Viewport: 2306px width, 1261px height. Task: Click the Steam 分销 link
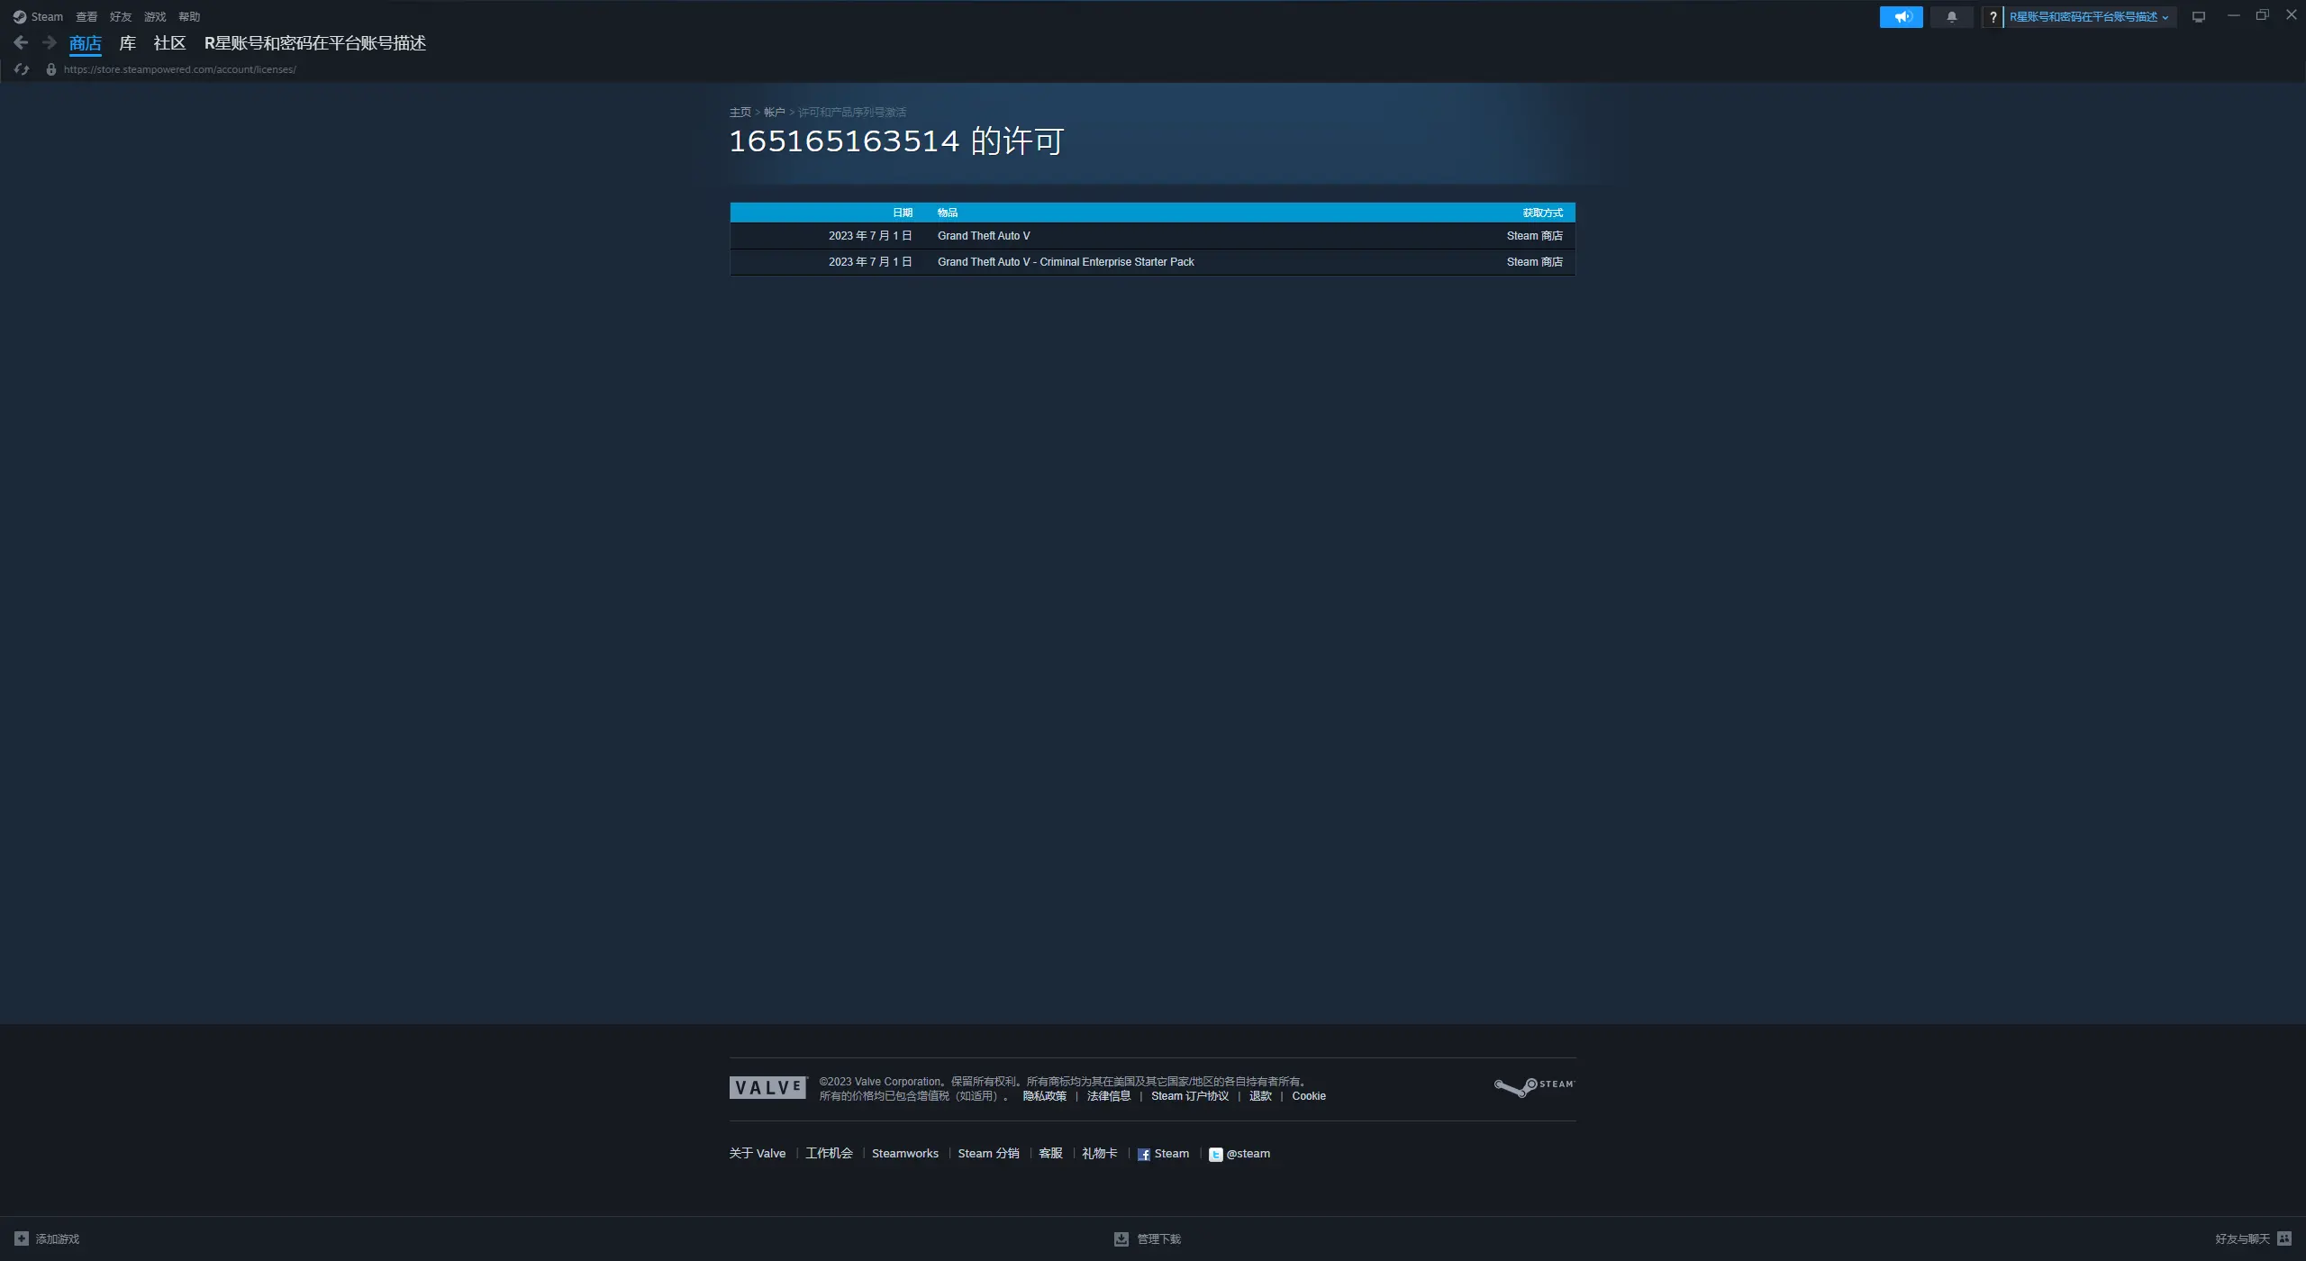point(988,1154)
